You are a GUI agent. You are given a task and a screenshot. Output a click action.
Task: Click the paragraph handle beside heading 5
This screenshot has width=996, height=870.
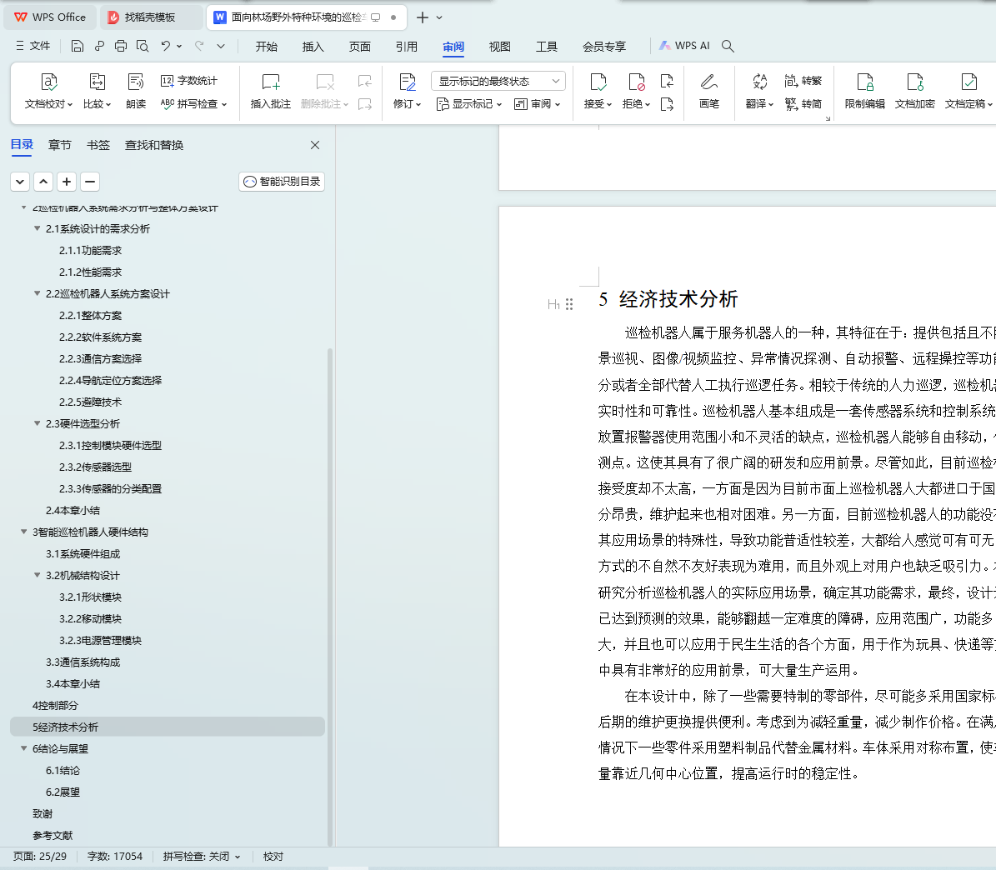pyautogui.click(x=569, y=304)
